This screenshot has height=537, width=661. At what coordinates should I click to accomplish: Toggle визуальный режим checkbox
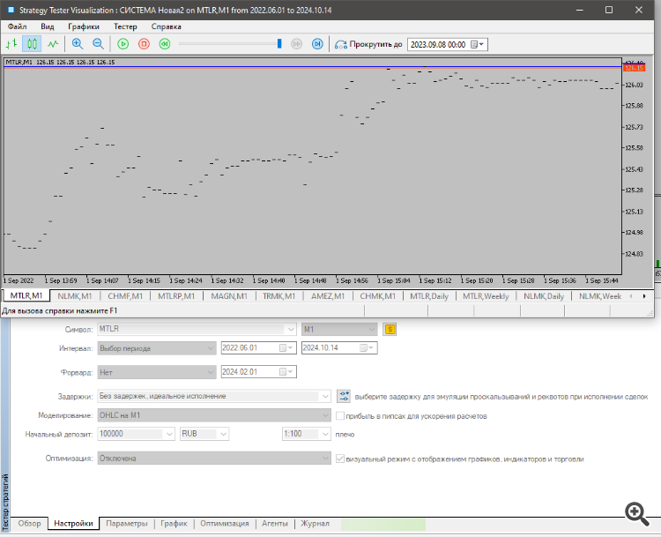click(x=340, y=459)
